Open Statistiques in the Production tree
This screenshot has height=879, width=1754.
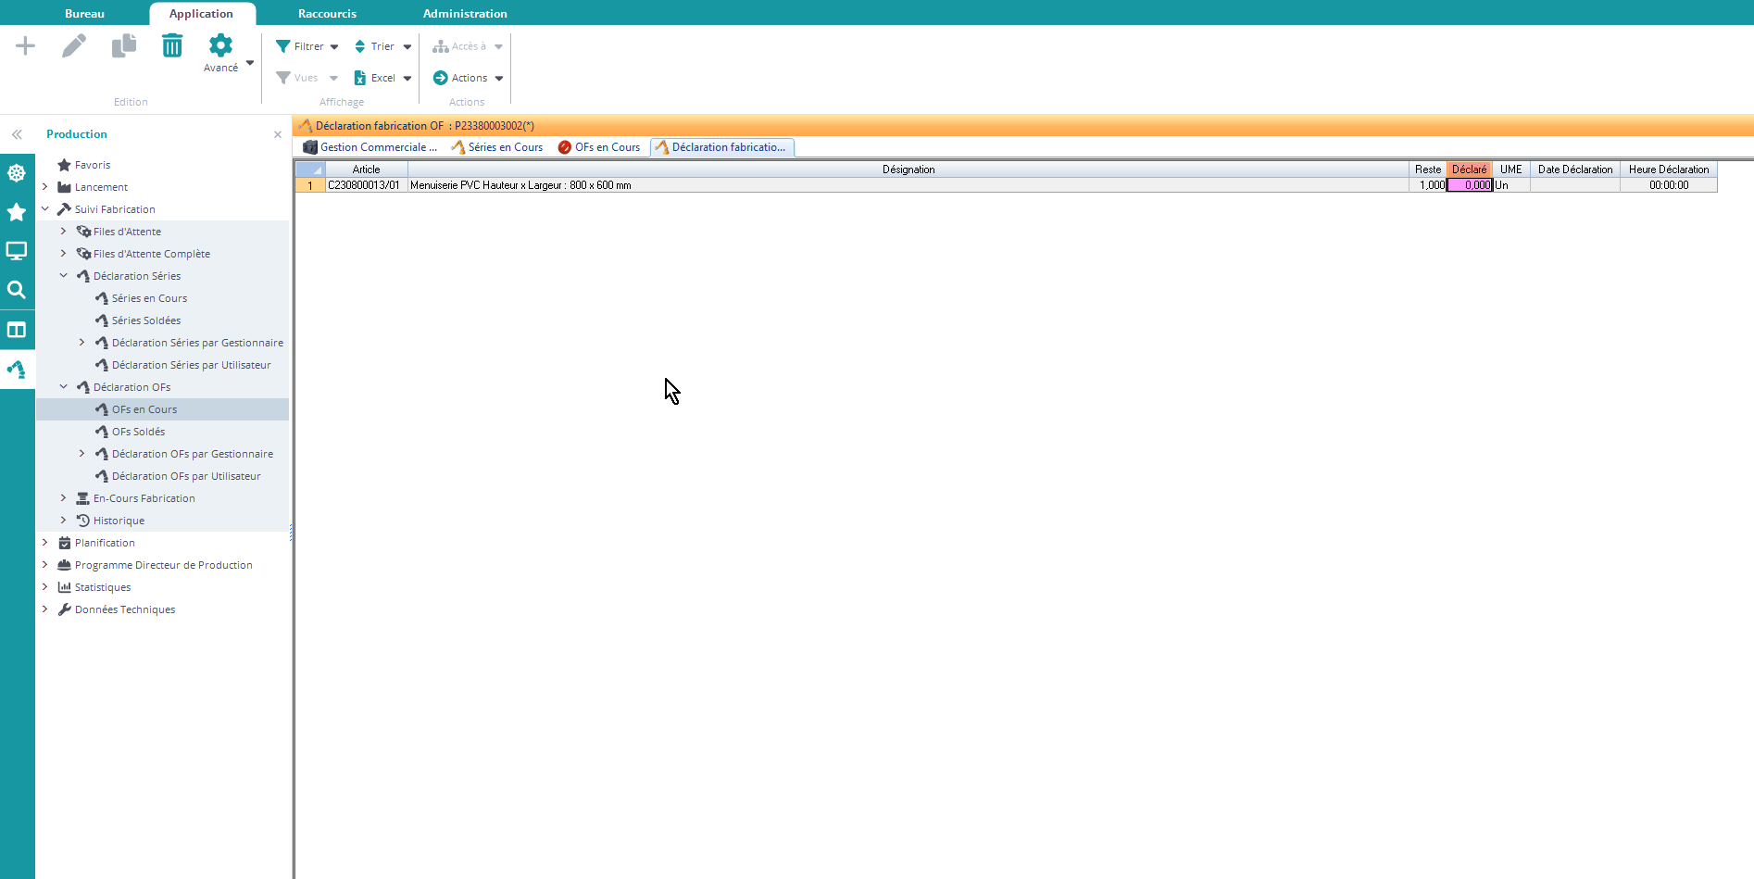click(x=103, y=587)
